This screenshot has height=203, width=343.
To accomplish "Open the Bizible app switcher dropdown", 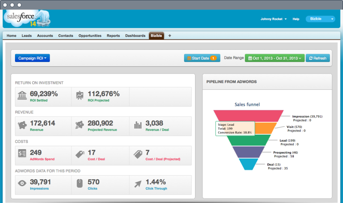I will pyautogui.click(x=320, y=19).
